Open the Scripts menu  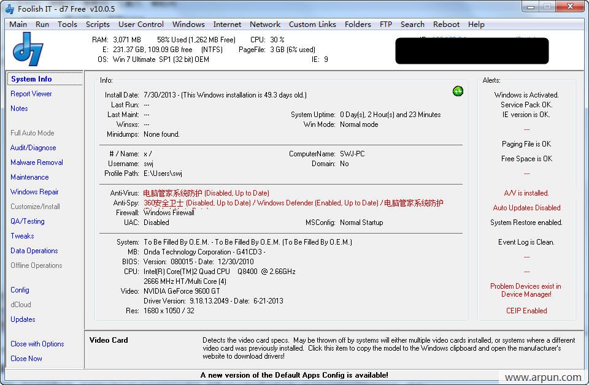[x=98, y=25]
